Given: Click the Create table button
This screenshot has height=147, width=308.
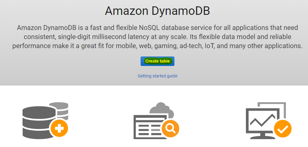Looking at the screenshot, I should click(157, 61).
